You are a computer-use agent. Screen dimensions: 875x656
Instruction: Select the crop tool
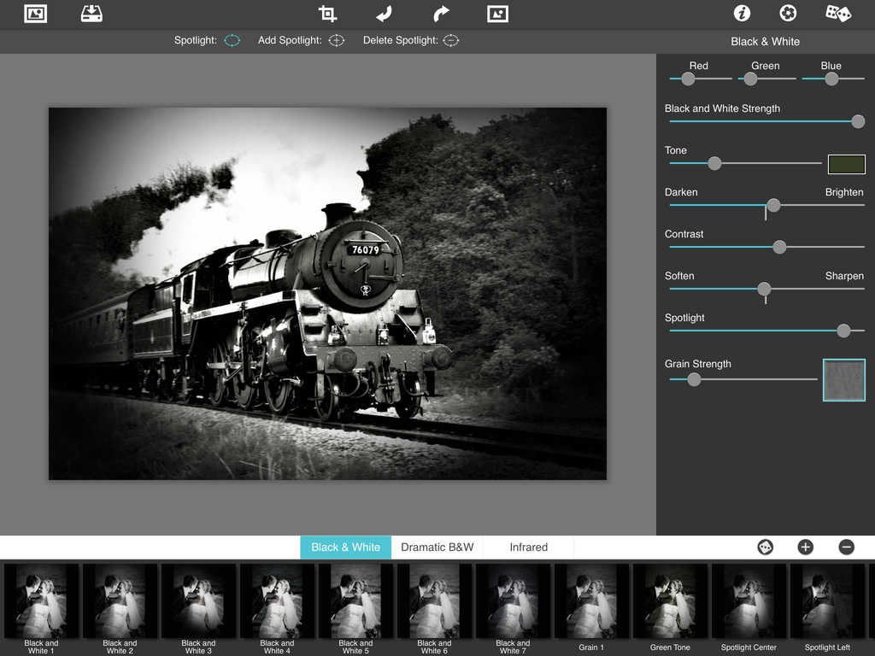[327, 14]
